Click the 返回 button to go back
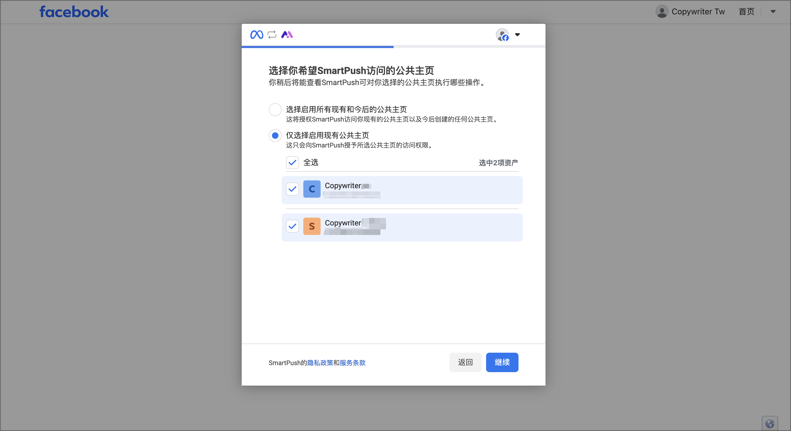The height and width of the screenshot is (431, 791). [465, 362]
